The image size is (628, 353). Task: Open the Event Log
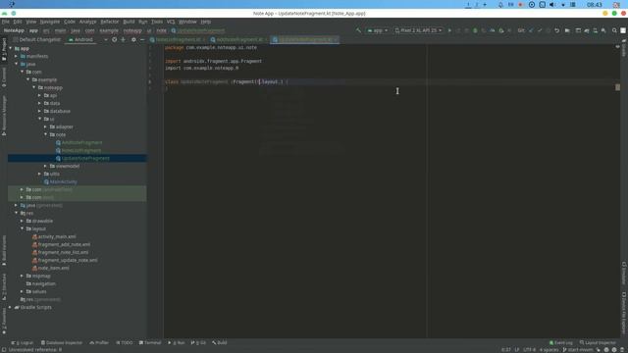pyautogui.click(x=560, y=342)
